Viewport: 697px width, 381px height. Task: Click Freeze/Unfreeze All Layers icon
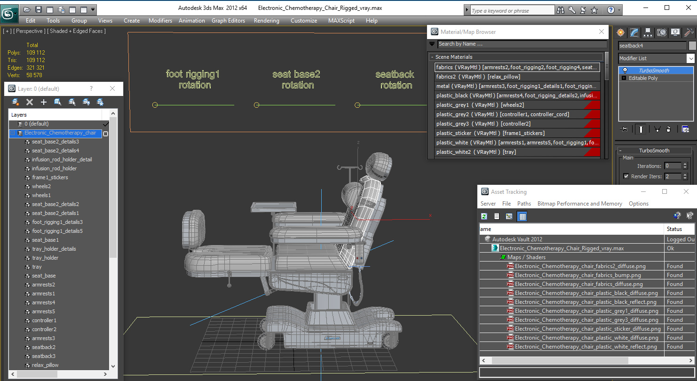(100, 102)
